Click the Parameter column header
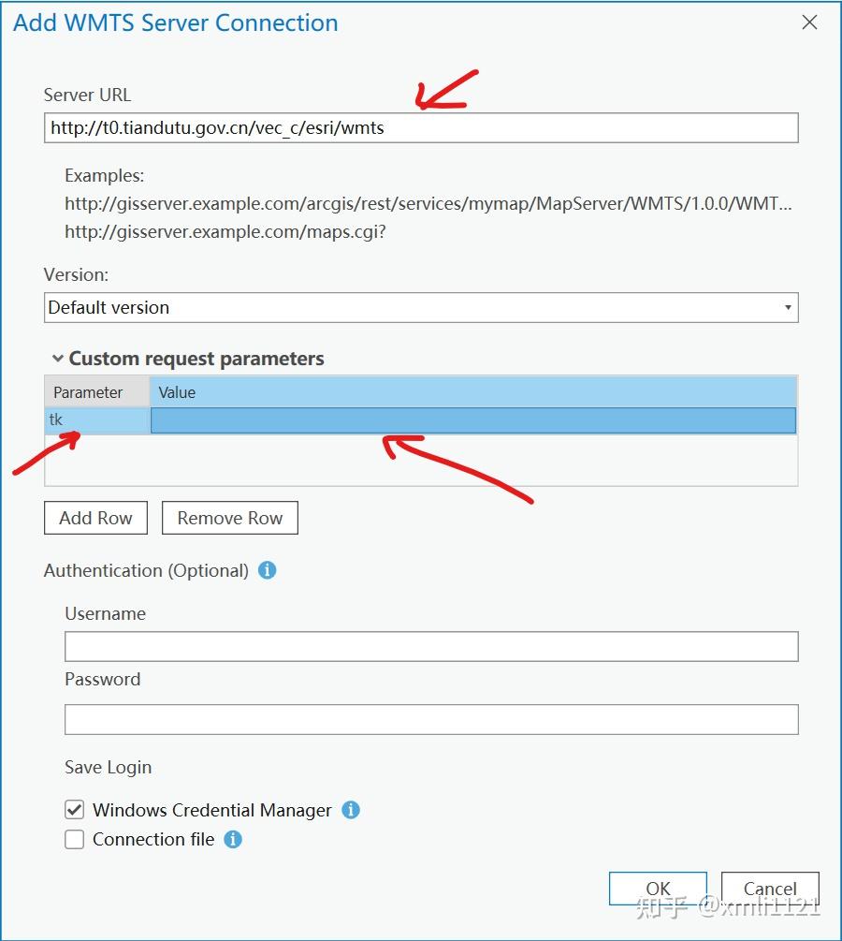Screen dimensions: 842x941 click(x=97, y=392)
